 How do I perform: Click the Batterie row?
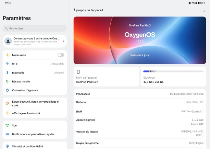140,102
